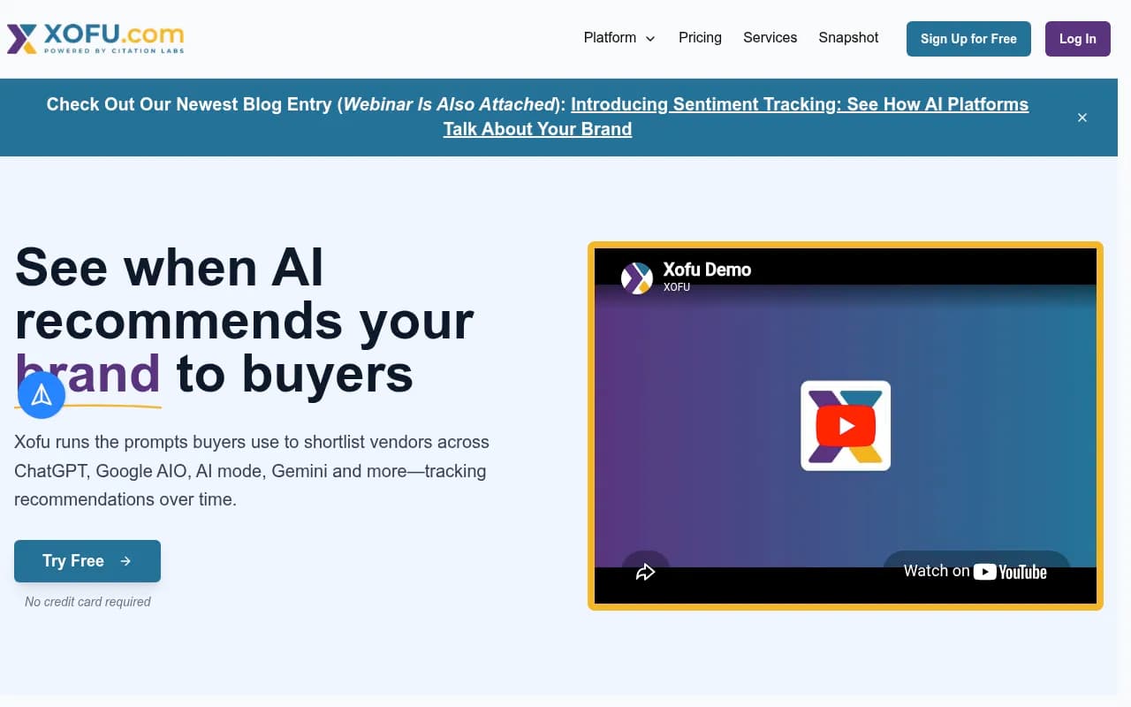The image size is (1131, 707).
Task: Click the Log In button
Action: pos(1077,39)
